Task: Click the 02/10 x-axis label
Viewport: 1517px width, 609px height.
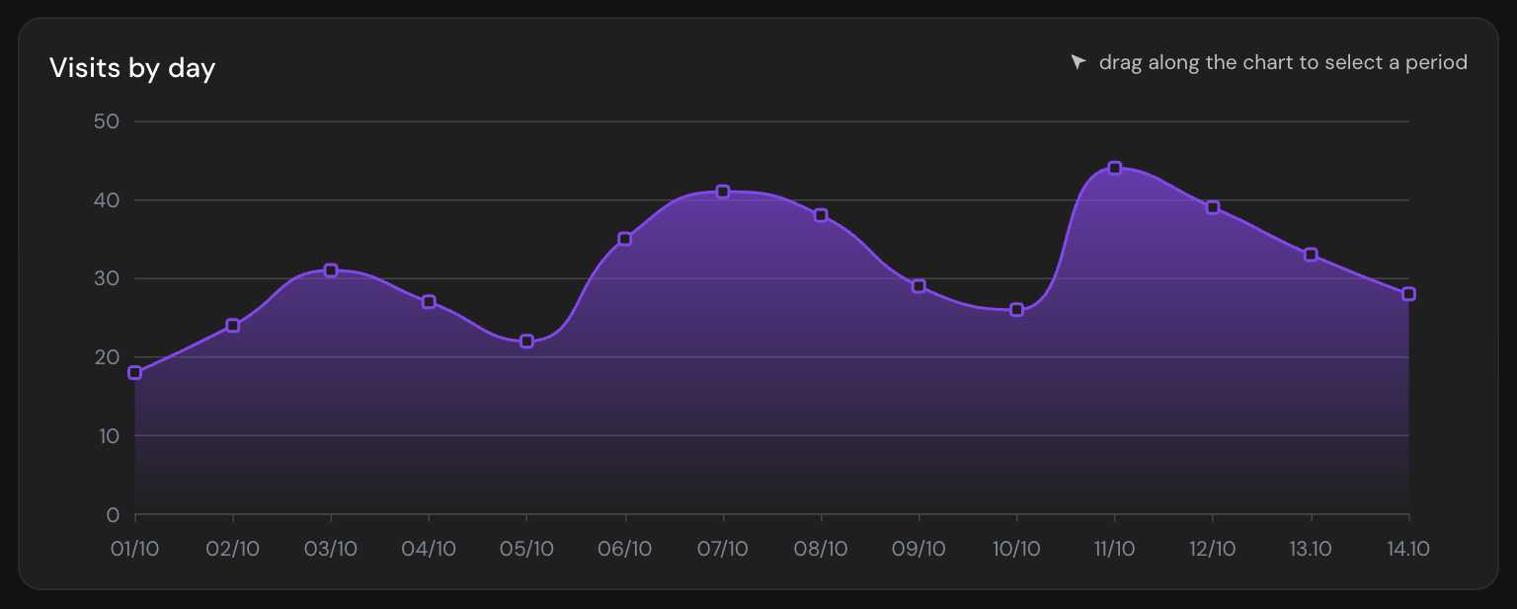Action: click(x=233, y=549)
